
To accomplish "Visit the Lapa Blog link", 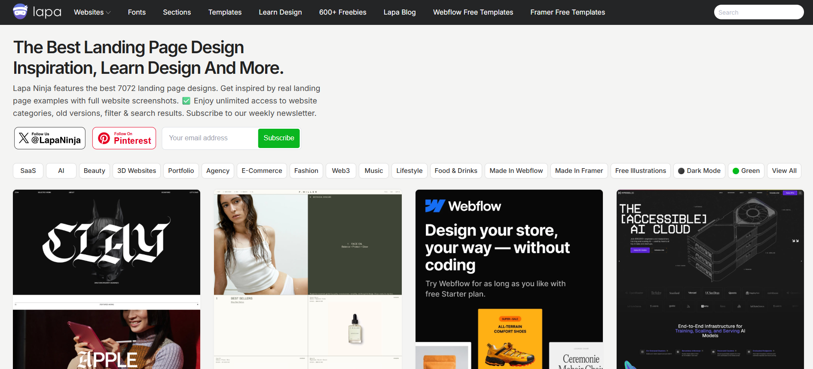I will point(400,12).
